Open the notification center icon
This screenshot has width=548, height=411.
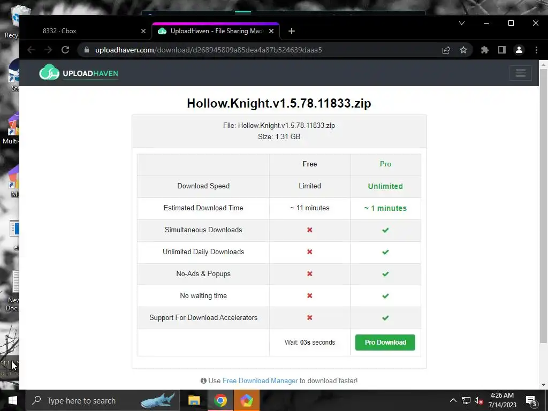531,401
